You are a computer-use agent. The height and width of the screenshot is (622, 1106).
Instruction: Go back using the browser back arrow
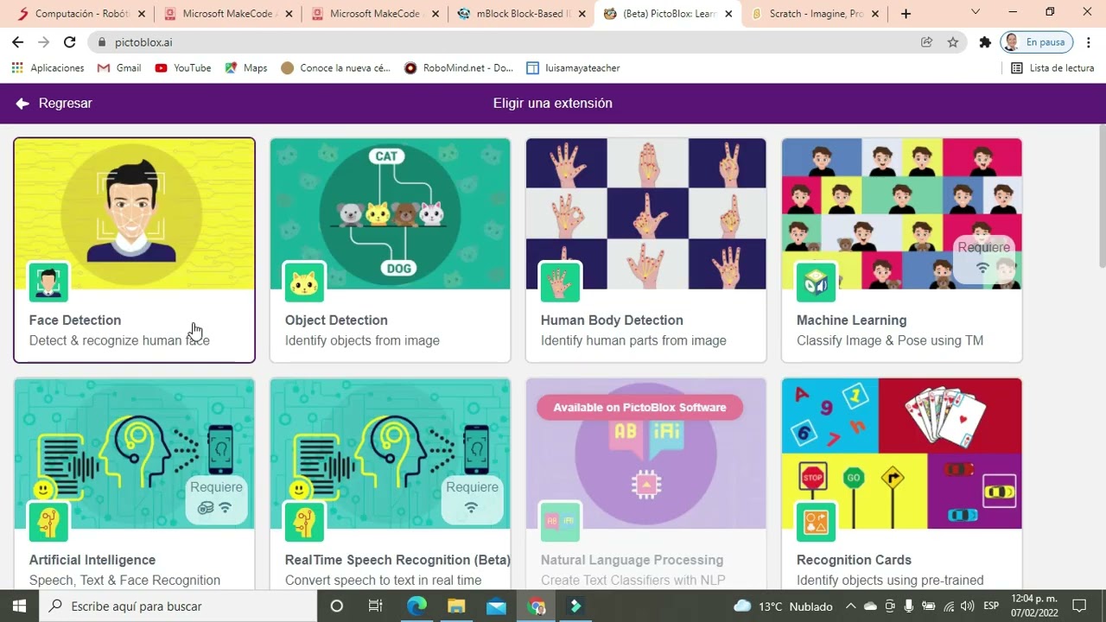coord(18,42)
